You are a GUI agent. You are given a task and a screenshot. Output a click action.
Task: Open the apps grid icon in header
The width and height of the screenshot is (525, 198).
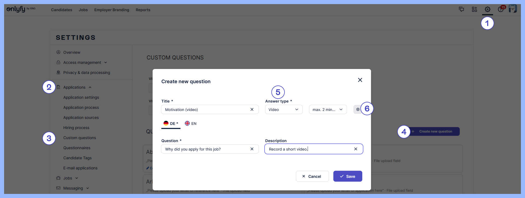pos(474,10)
